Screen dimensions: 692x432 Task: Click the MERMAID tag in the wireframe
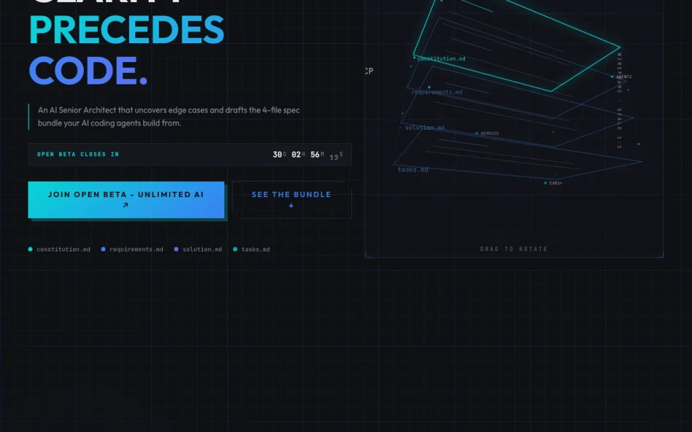click(489, 134)
